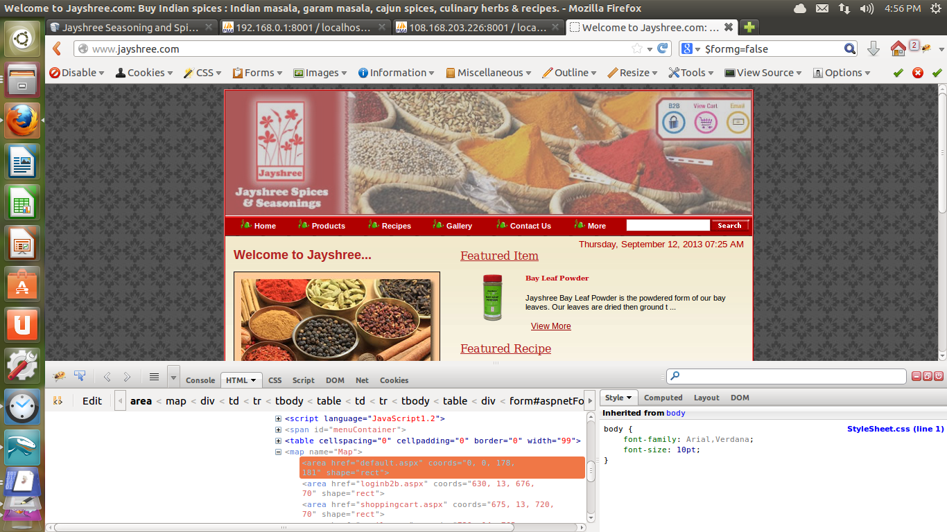Deactivate Firebug with red power button
The width and height of the screenshot is (947, 532).
[x=939, y=376]
